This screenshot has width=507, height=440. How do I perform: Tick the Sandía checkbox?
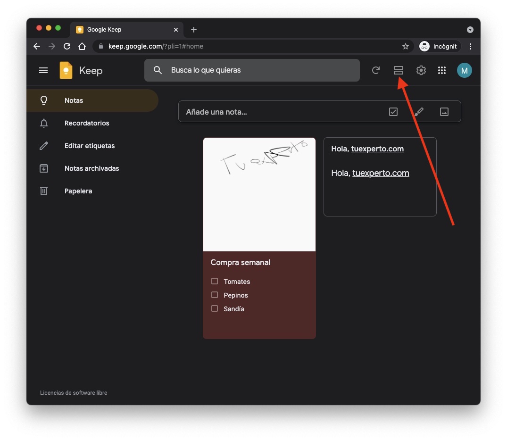click(x=215, y=308)
